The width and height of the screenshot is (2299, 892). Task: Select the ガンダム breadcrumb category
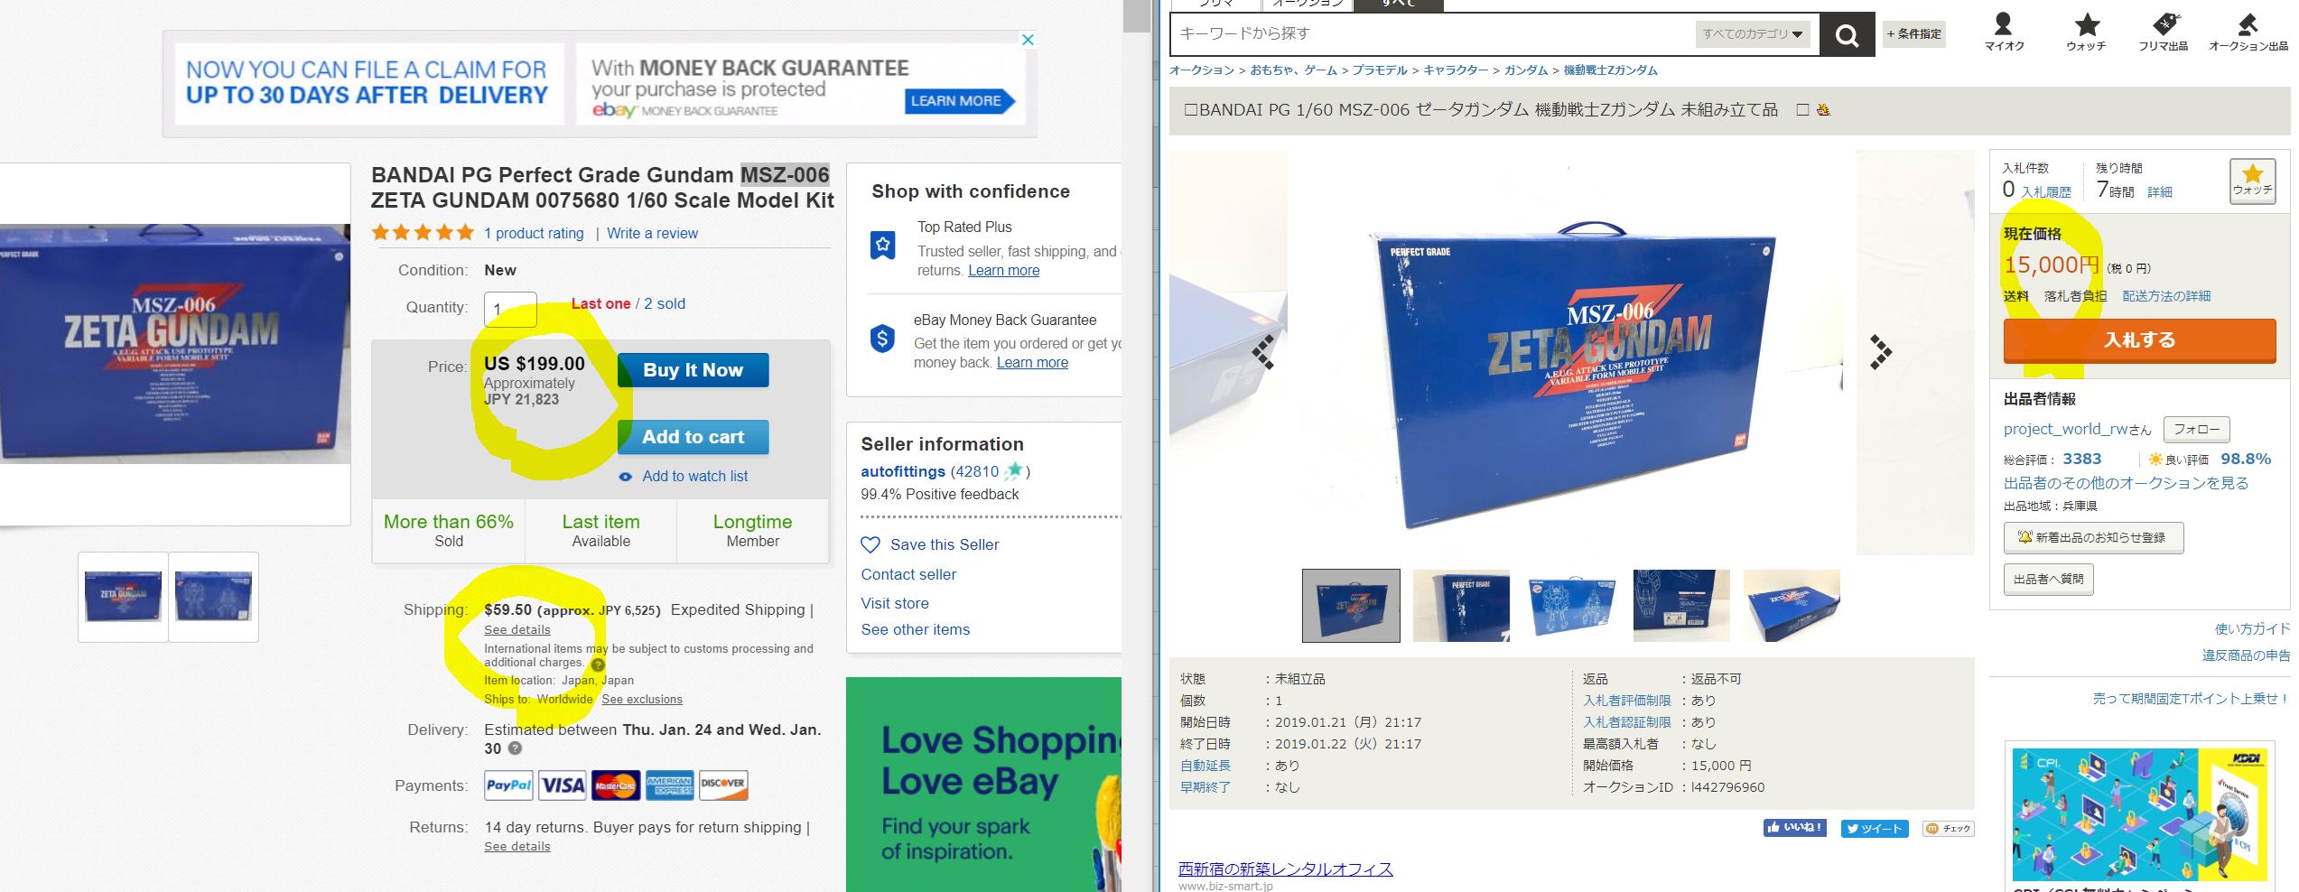tap(1526, 70)
